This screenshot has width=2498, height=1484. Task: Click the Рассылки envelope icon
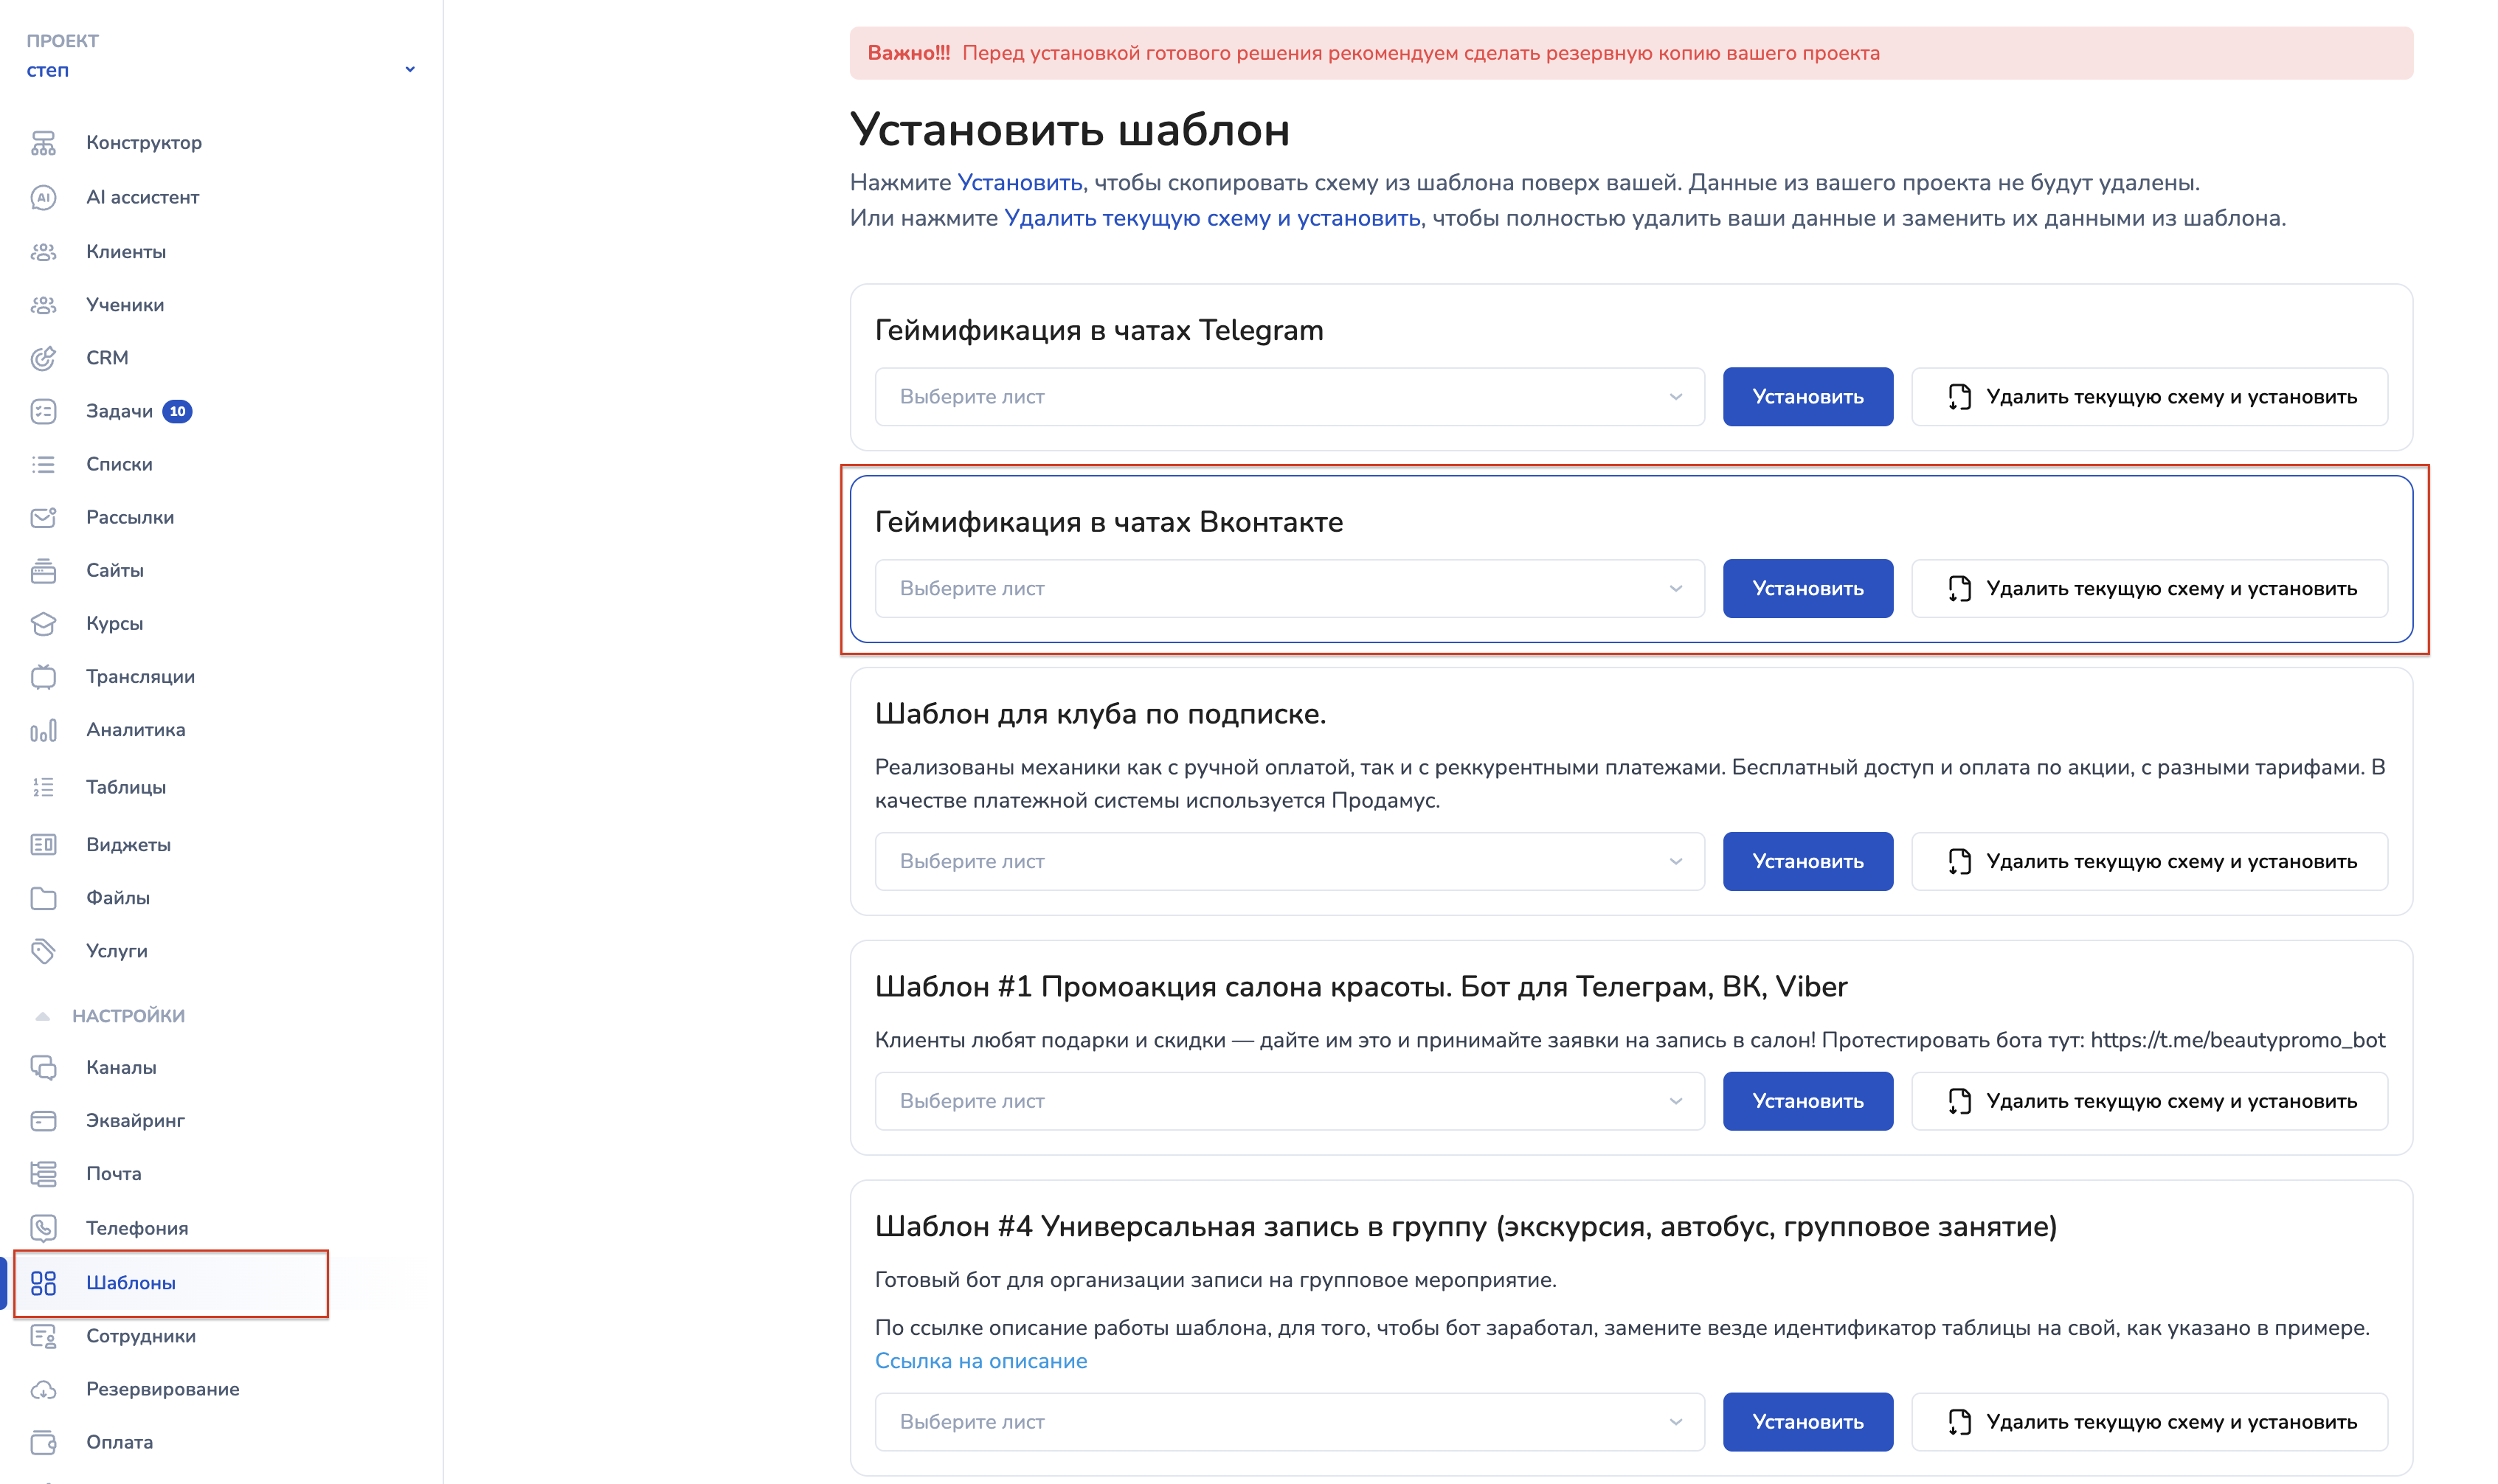point(43,517)
